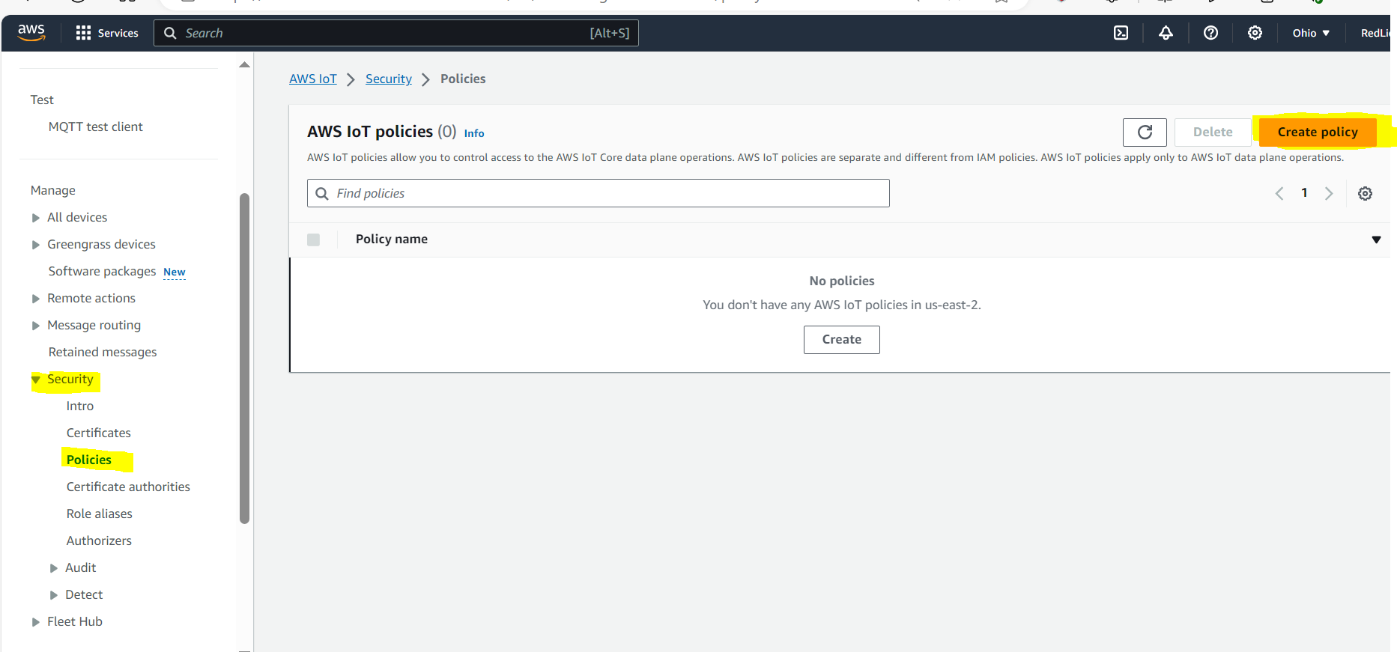Image resolution: width=1397 pixels, height=652 pixels.
Task: Open the settings gear in the top bar
Action: pyautogui.click(x=1255, y=33)
